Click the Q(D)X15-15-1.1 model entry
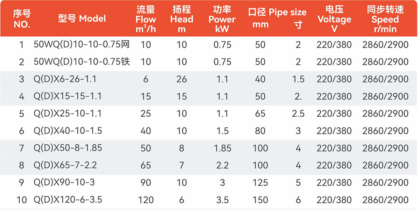This screenshot has width=420, height=213. coord(68,96)
